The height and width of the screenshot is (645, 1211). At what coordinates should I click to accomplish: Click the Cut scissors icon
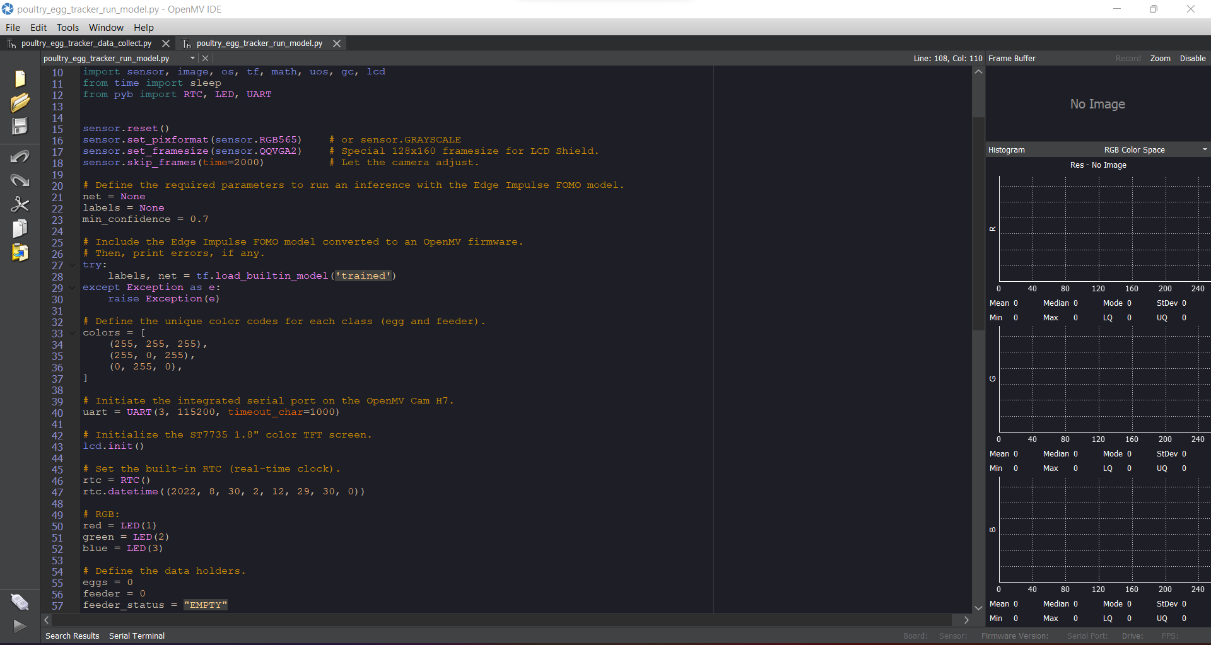(x=20, y=204)
